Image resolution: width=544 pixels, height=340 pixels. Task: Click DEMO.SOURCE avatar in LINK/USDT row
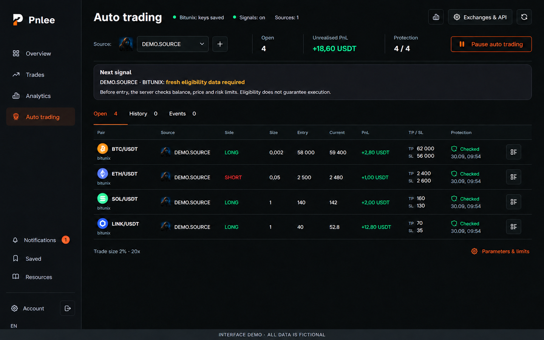(x=165, y=227)
